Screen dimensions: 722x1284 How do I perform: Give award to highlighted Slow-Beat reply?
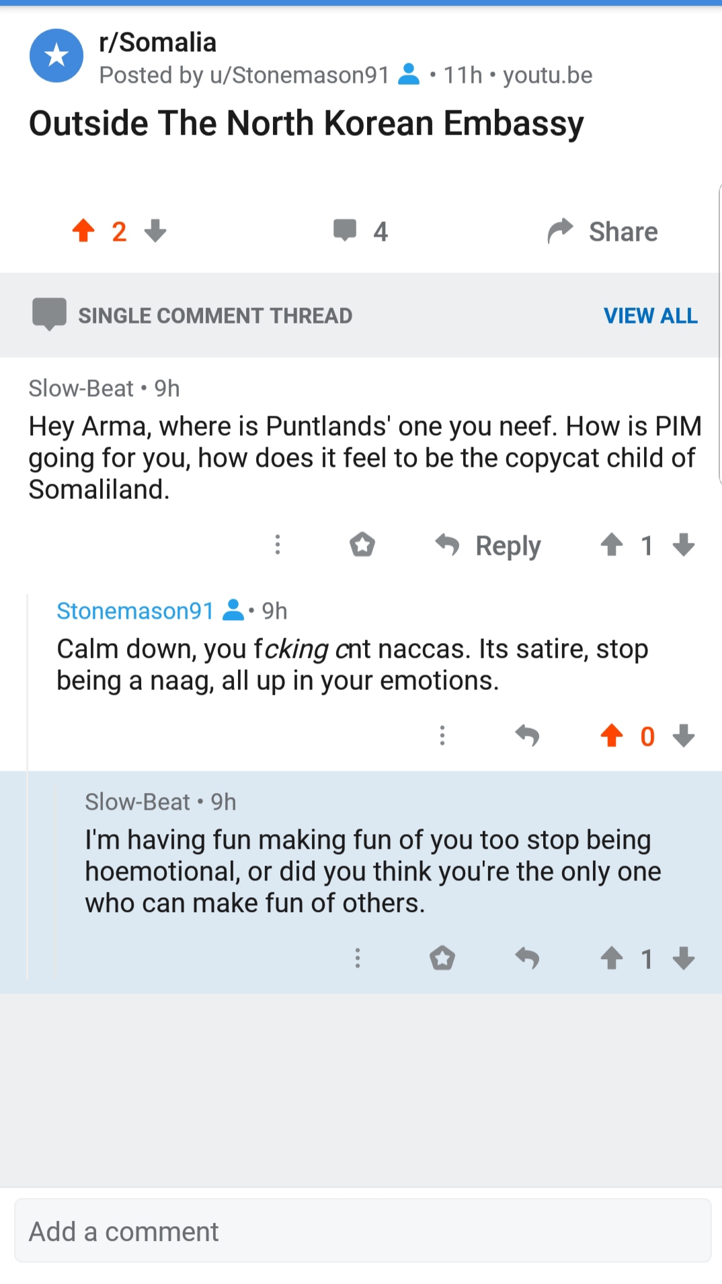[442, 958]
